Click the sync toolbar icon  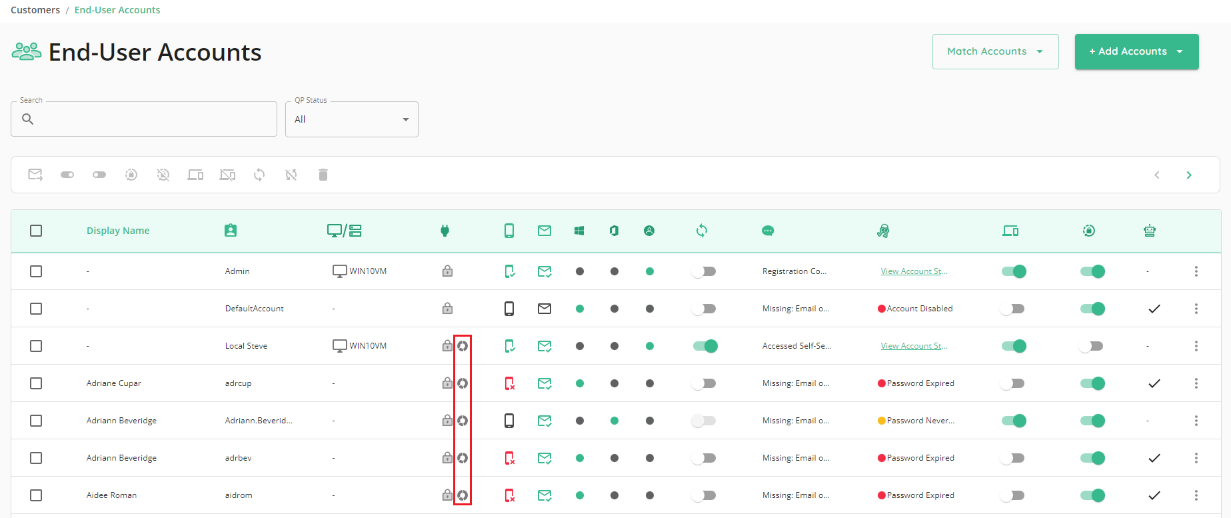(x=259, y=175)
